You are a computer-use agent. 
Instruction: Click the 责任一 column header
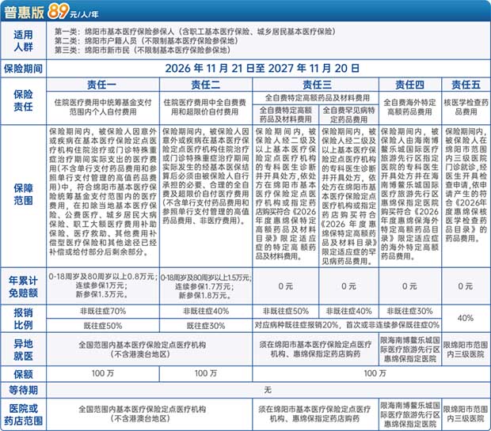click(x=102, y=85)
